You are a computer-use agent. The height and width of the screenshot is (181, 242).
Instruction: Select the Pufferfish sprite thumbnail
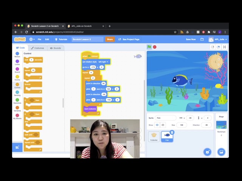tap(154, 137)
